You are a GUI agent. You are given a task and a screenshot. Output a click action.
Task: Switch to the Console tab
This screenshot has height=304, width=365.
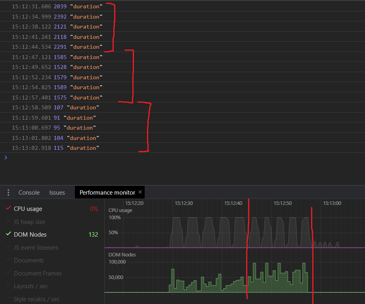pos(29,192)
